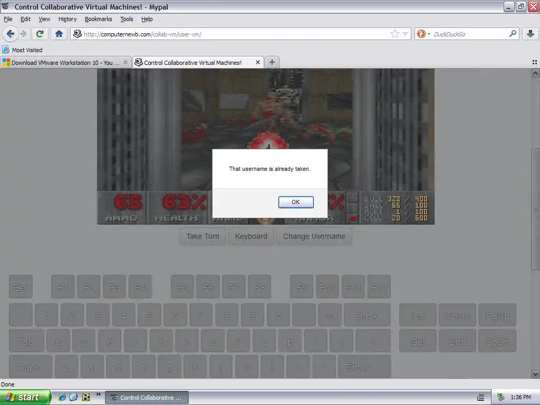Open the Most Visited bookmarks folder
540x405 pixels.
22,50
